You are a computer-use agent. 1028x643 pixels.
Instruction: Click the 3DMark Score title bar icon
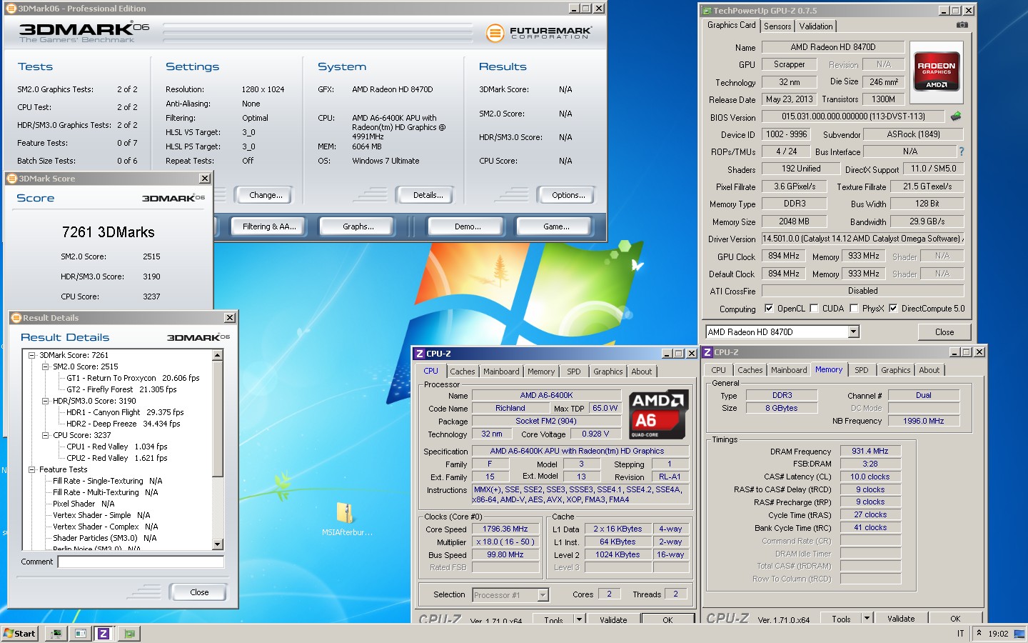click(x=12, y=179)
